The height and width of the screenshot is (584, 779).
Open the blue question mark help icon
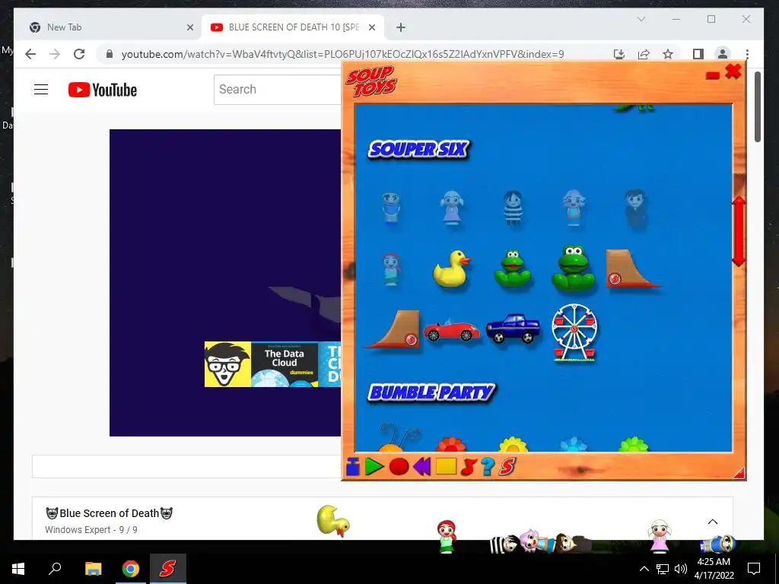[488, 467]
